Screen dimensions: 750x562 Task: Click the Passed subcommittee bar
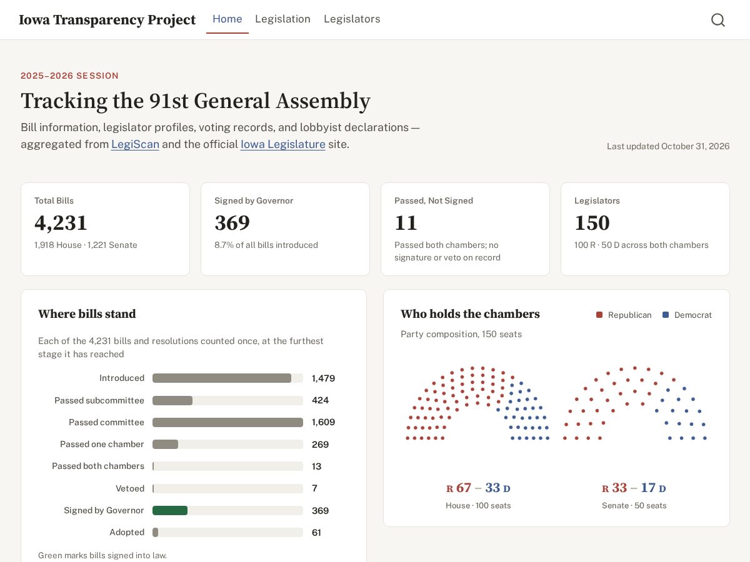click(227, 400)
